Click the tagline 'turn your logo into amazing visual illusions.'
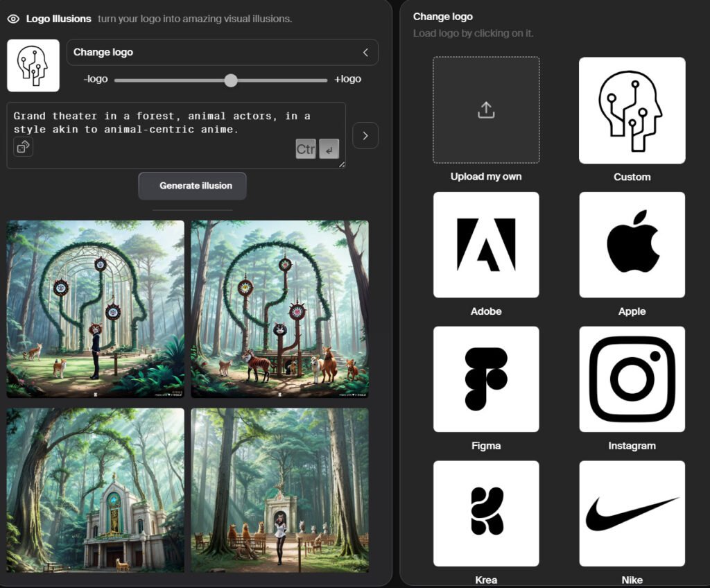The width and height of the screenshot is (710, 588). point(195,19)
